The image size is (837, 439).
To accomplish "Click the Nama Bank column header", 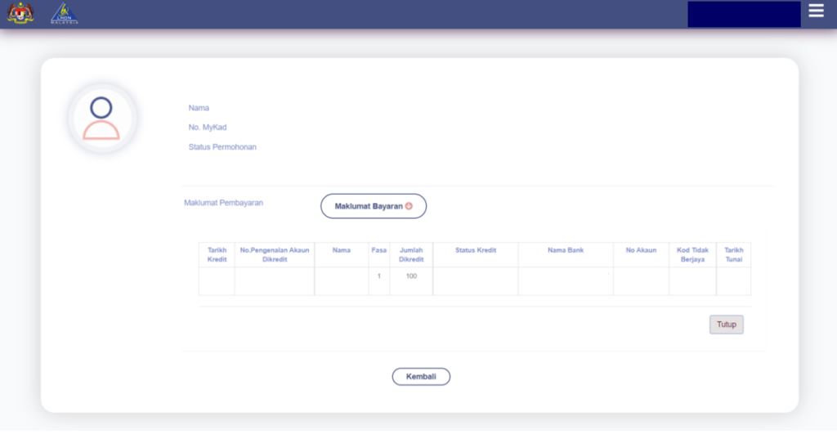I will [x=566, y=250].
